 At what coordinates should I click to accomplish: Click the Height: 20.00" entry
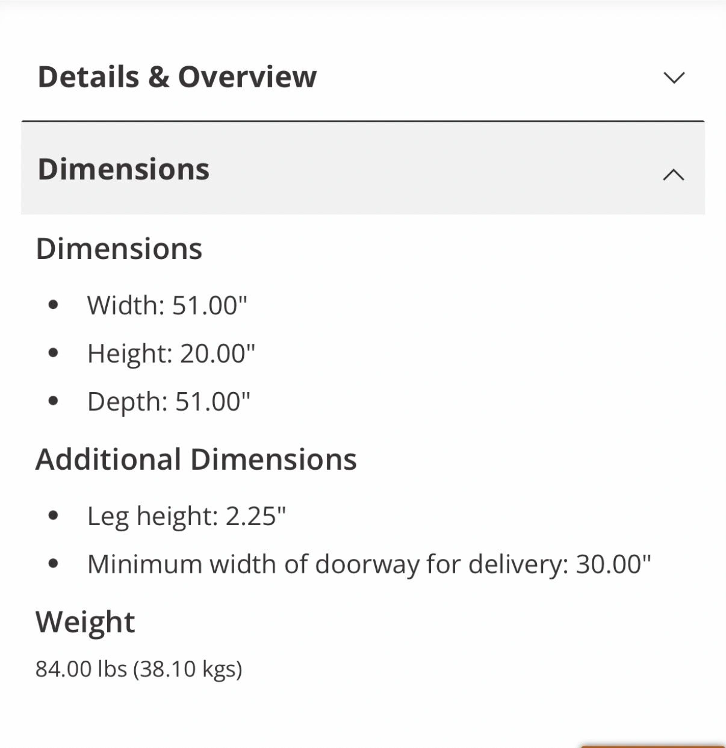pos(171,354)
